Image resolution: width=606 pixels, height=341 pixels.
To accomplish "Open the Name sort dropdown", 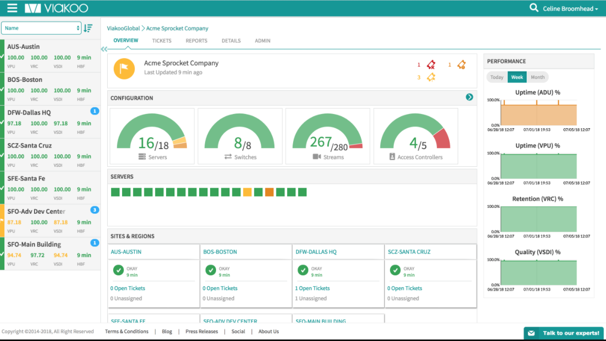I will pos(42,28).
